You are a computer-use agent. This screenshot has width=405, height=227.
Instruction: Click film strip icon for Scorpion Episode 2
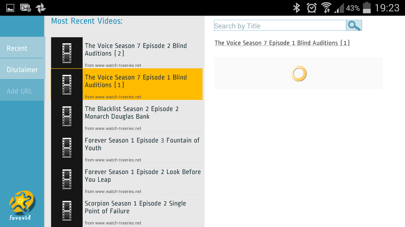(67, 211)
